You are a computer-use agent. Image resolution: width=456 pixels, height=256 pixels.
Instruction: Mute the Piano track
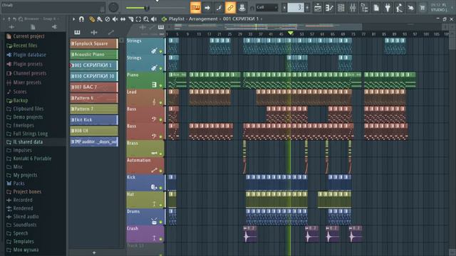(x=160, y=85)
